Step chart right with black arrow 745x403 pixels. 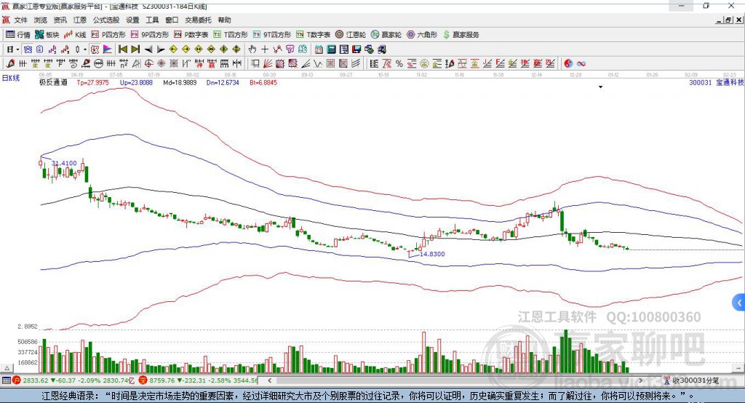(161, 49)
